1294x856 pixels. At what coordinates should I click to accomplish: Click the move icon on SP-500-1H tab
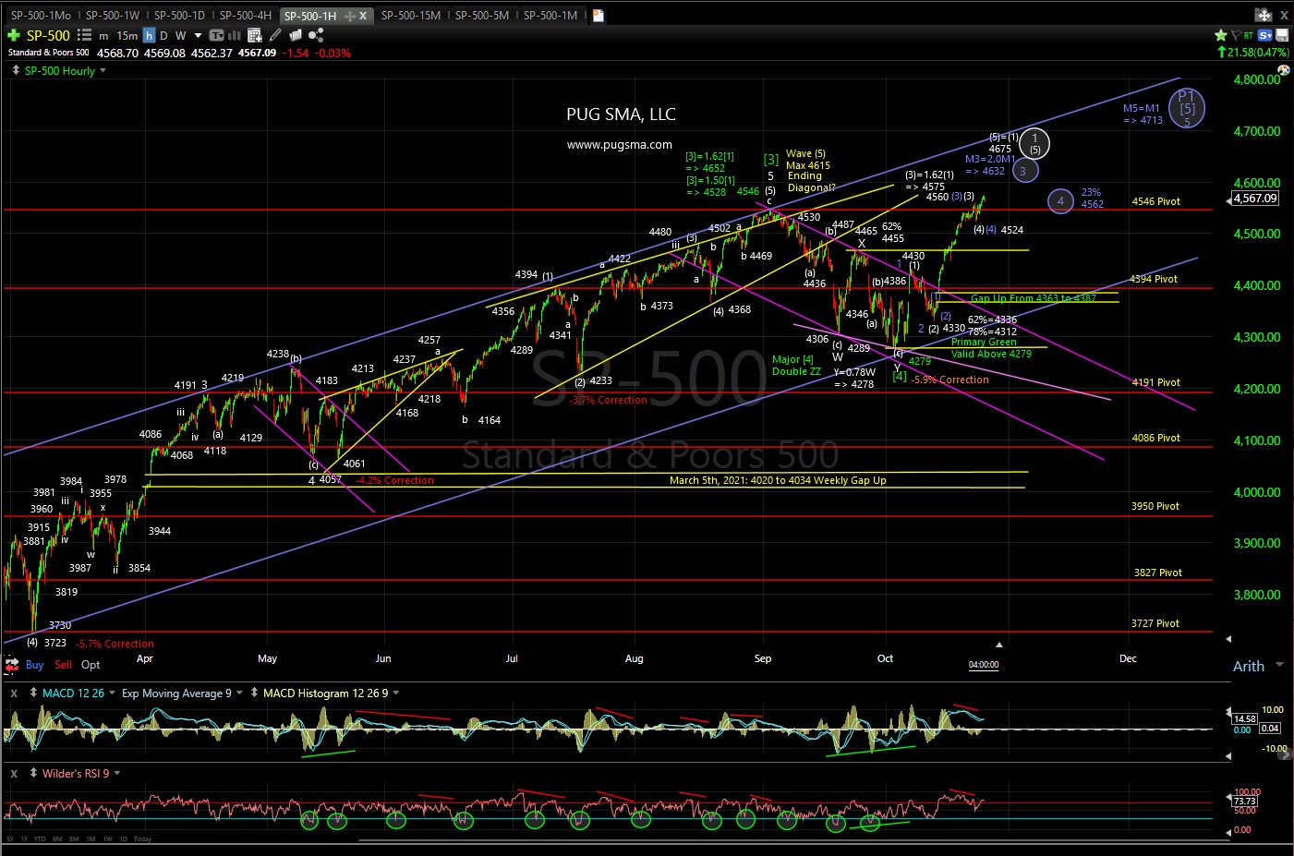coord(350,17)
